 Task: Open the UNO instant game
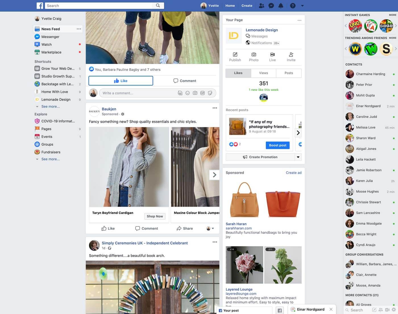[355, 26]
